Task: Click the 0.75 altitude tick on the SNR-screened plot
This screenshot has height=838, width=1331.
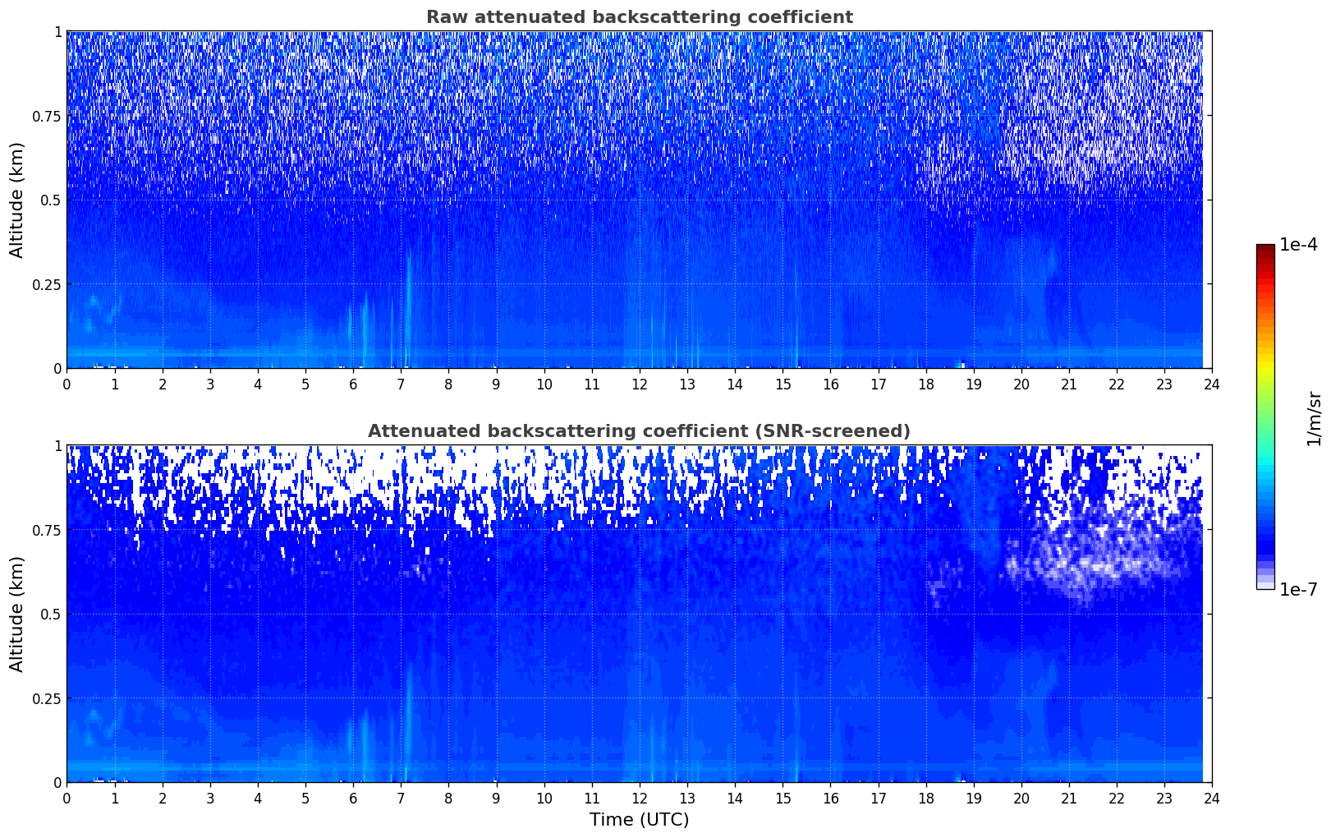Action: [47, 530]
